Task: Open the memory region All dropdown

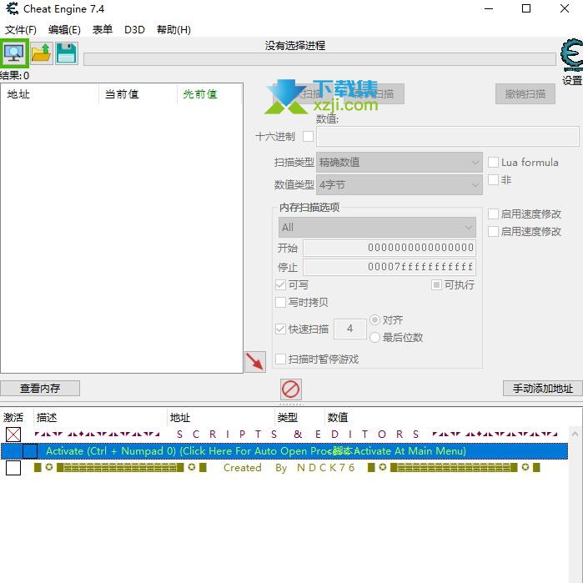Action: tap(377, 227)
